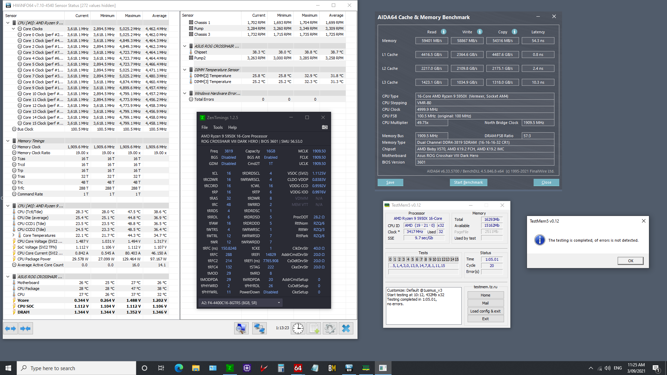The width and height of the screenshot is (667, 375).
Task: Show hidden system tray icons chevron
Action: tap(591, 368)
